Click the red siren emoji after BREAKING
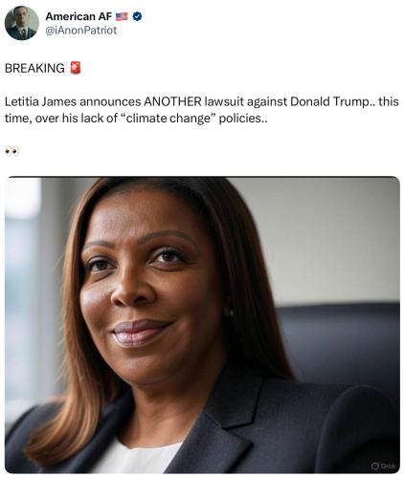The height and width of the screenshot is (478, 404). point(76,68)
